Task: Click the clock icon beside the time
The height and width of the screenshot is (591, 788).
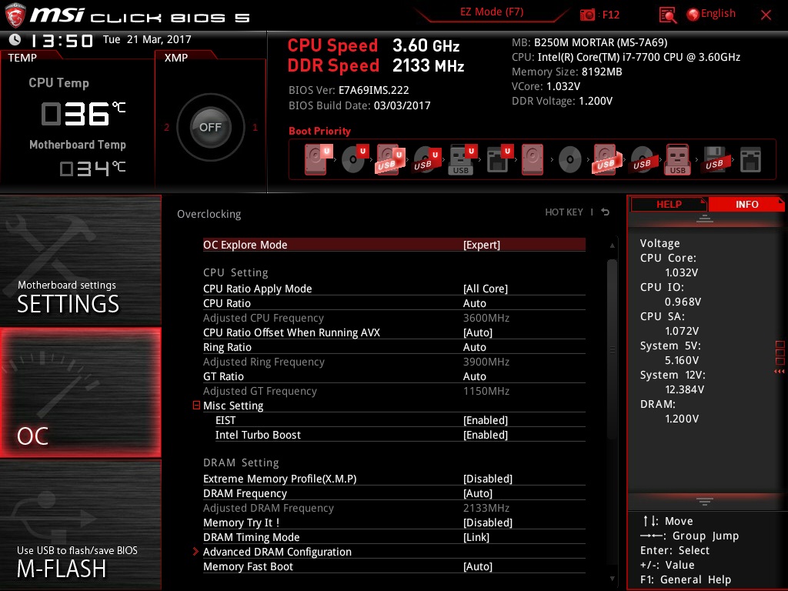Action: tap(15, 39)
